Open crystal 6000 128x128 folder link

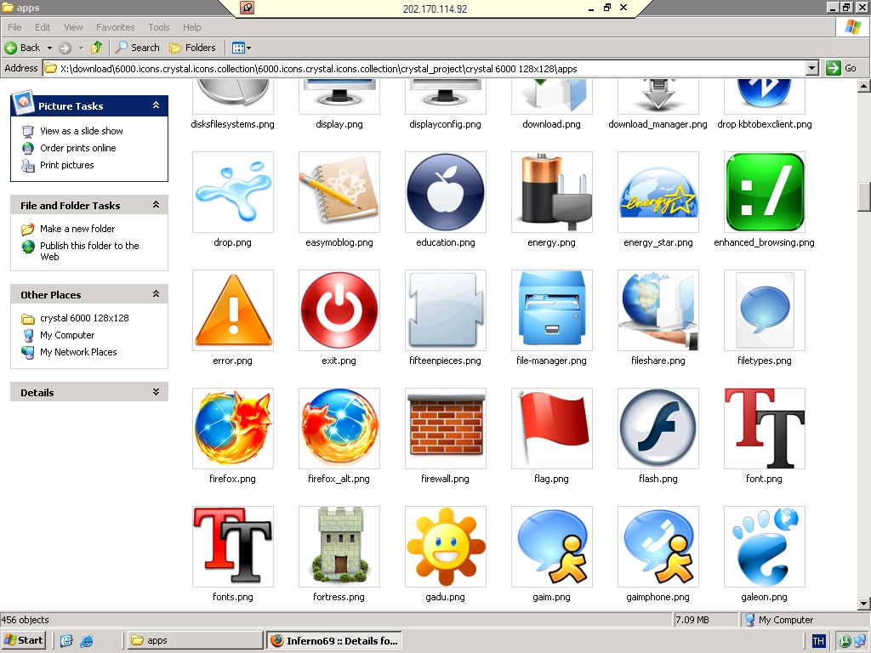click(x=84, y=318)
